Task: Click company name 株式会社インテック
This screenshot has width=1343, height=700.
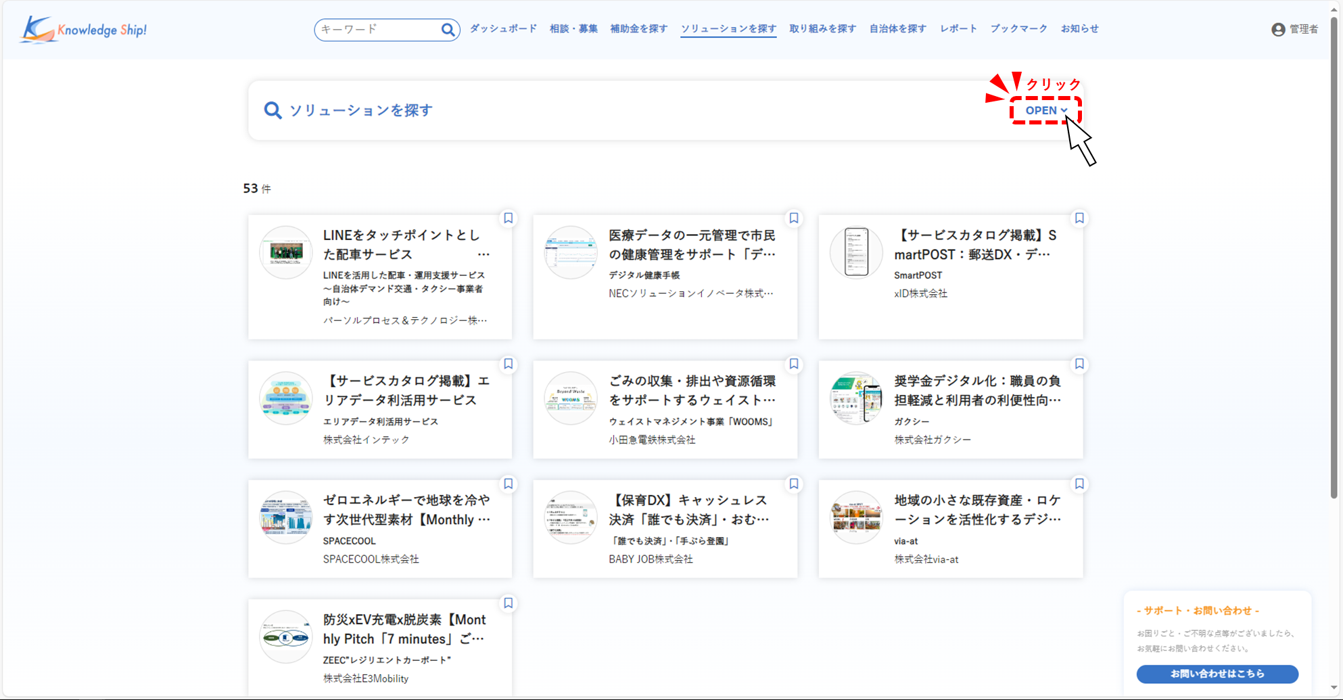Action: coord(367,440)
